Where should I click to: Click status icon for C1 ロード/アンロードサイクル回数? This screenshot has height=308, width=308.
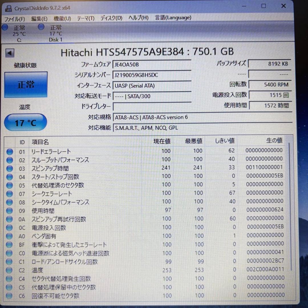point(9,262)
